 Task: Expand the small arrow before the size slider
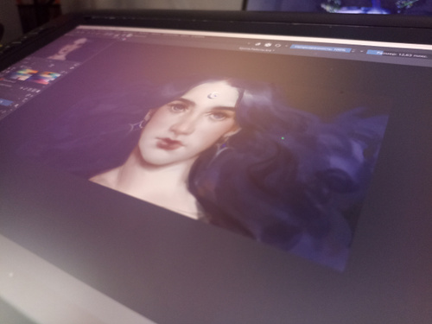(362, 52)
